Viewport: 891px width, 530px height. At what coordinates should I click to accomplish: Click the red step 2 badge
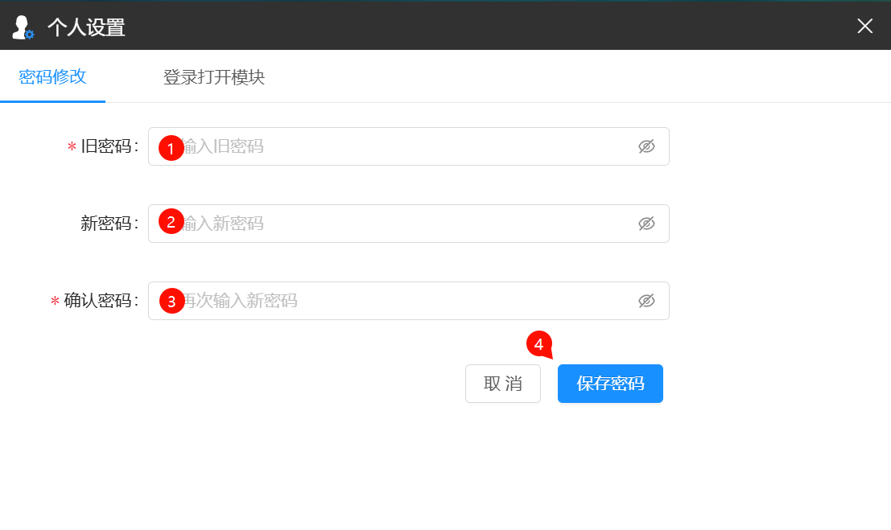point(171,221)
